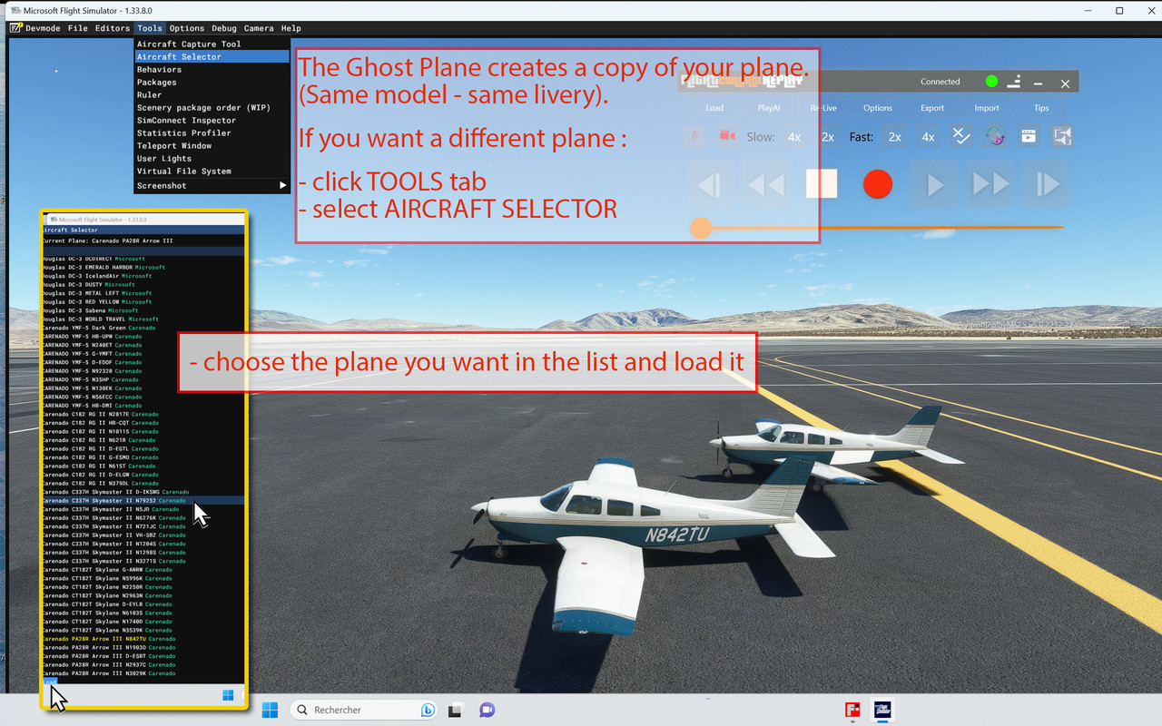Choose Ruler in Tools menu
Viewport: 1162px width, 726px height.
coord(212,94)
